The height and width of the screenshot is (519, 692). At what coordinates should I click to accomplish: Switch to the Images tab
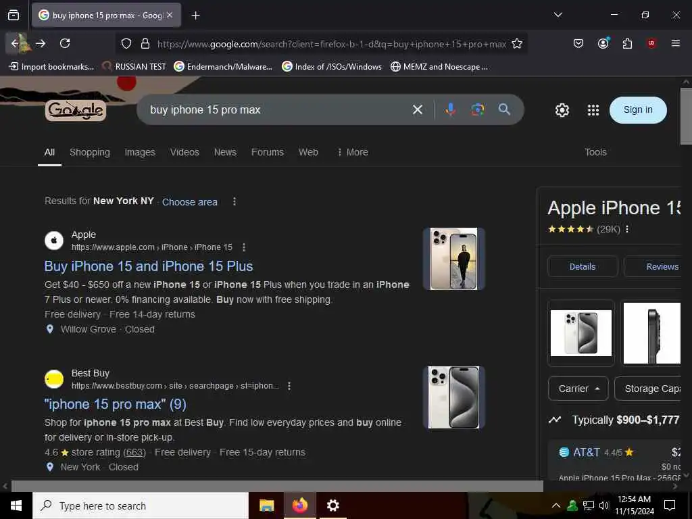(x=140, y=152)
